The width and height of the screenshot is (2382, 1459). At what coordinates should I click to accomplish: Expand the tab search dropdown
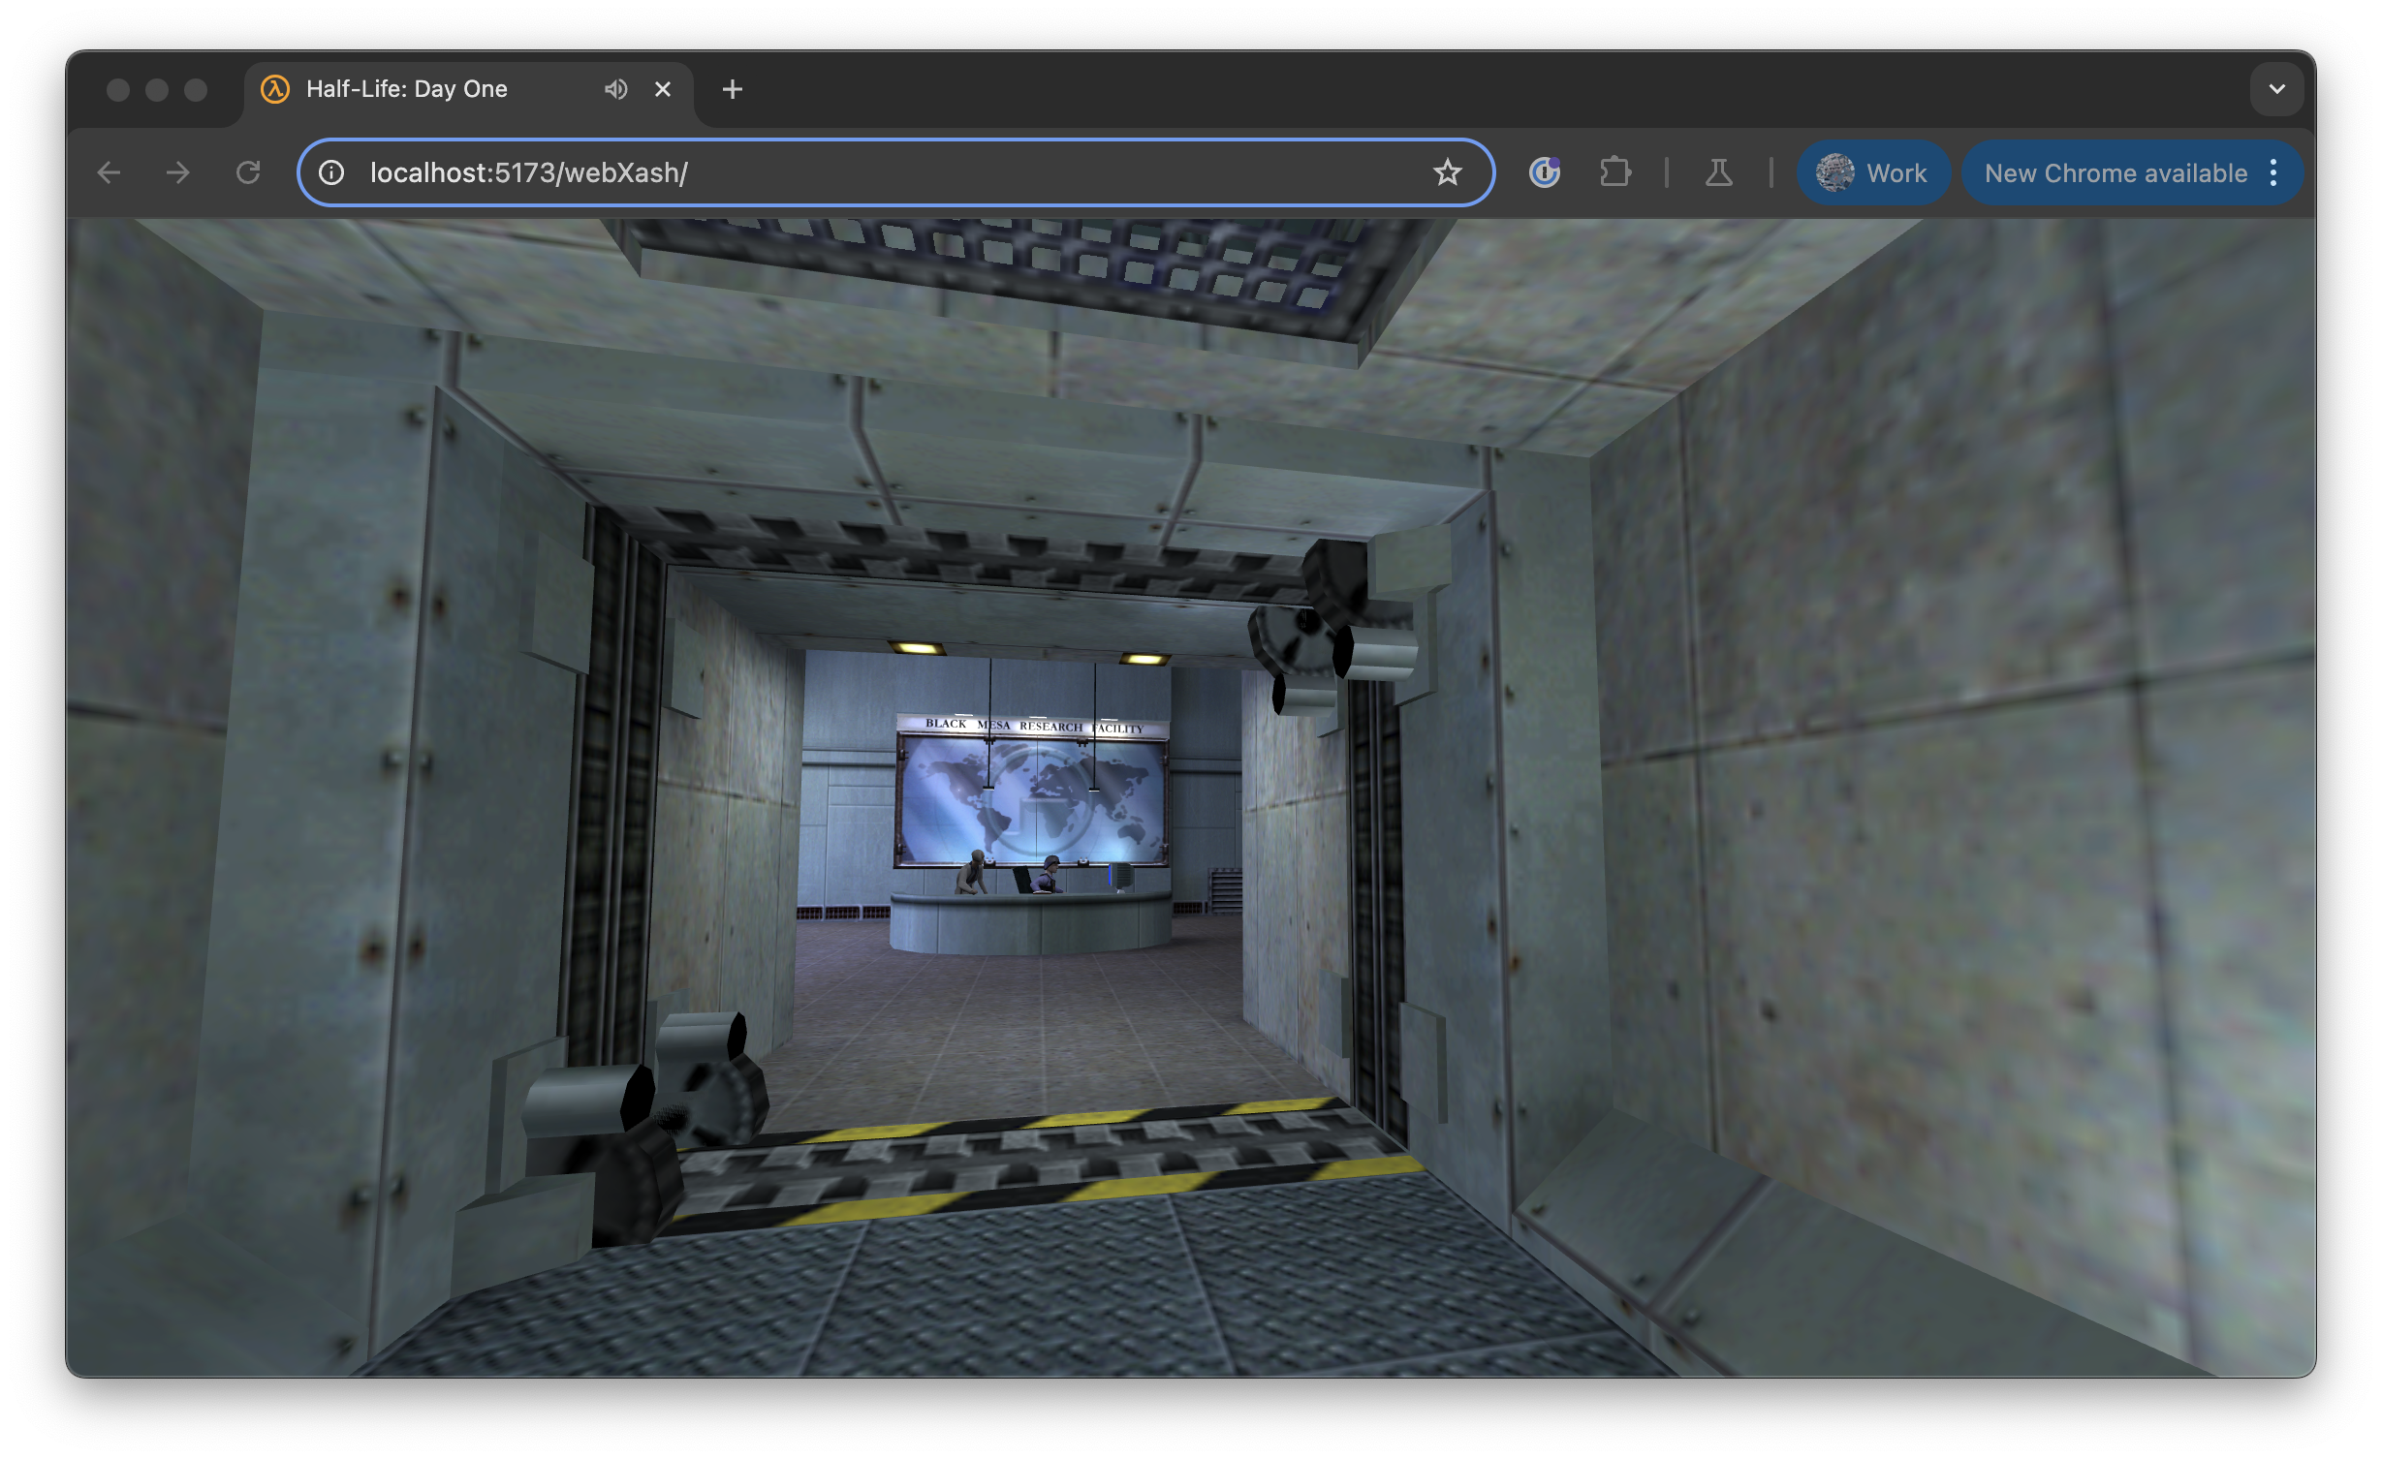[x=2276, y=89]
